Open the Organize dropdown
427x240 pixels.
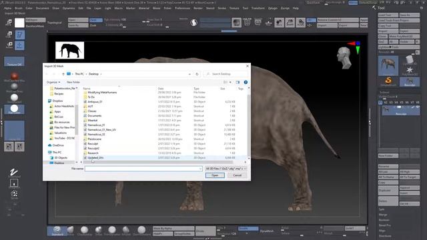click(x=53, y=82)
